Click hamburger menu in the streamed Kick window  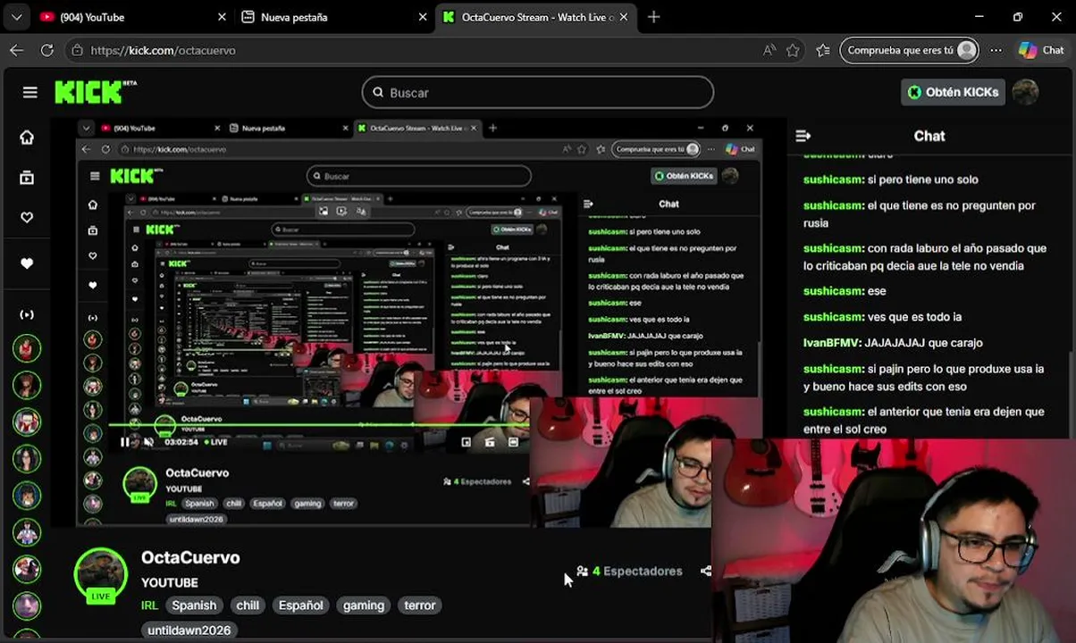point(95,176)
